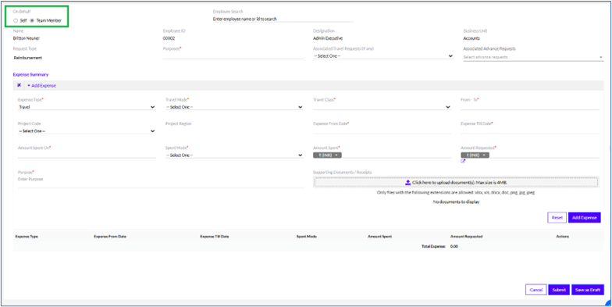Click the Admin Executive designation text
Screen dimensions: 612x307
pos(328,38)
